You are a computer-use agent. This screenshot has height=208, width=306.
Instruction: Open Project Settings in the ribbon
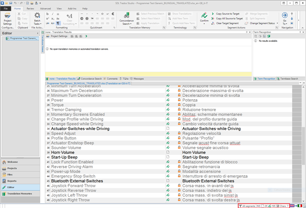tap(7, 19)
